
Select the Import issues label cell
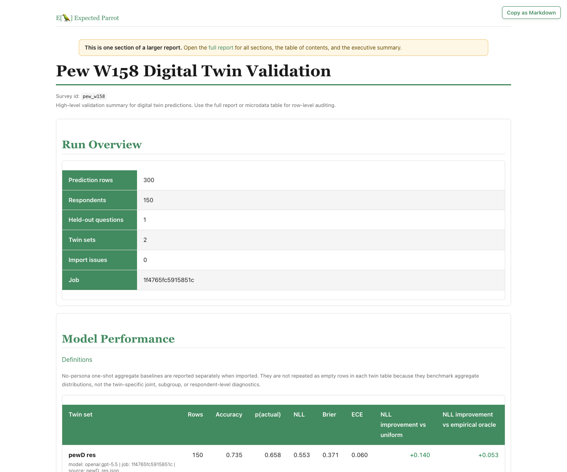(x=100, y=260)
